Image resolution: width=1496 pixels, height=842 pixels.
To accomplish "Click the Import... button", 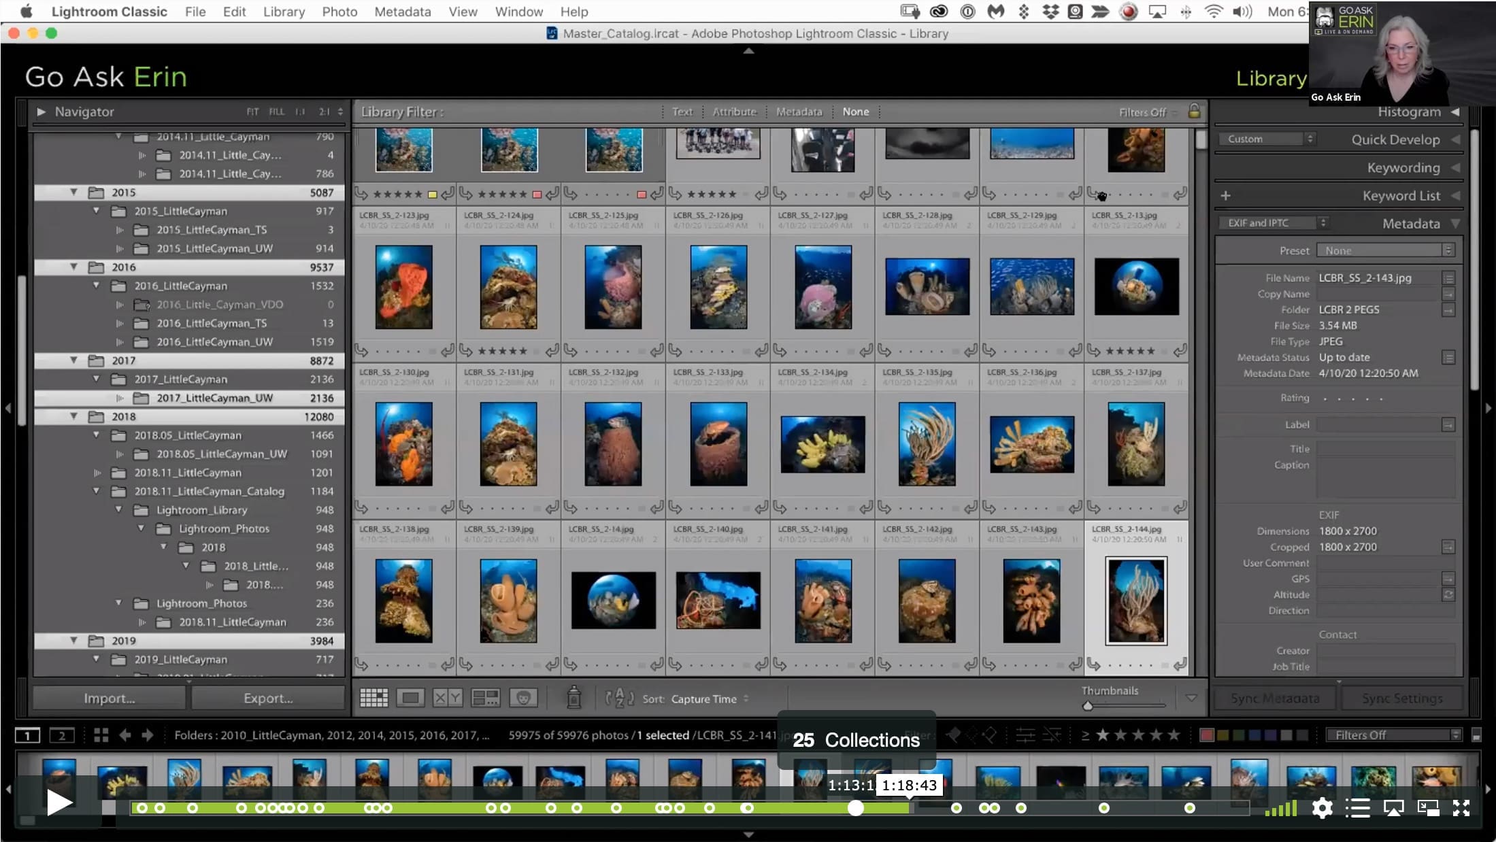I will [109, 698].
